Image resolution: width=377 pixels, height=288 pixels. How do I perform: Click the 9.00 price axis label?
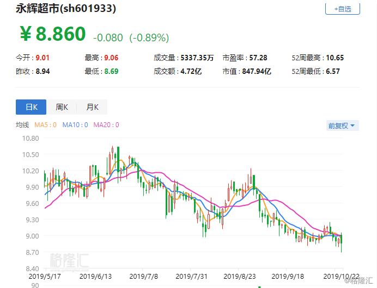(x=32, y=236)
